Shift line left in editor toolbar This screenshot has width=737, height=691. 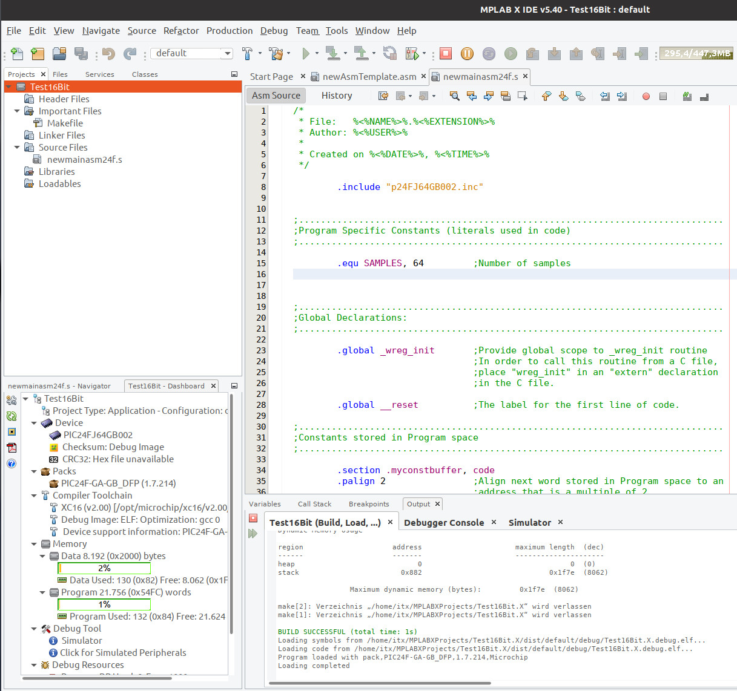[x=605, y=96]
